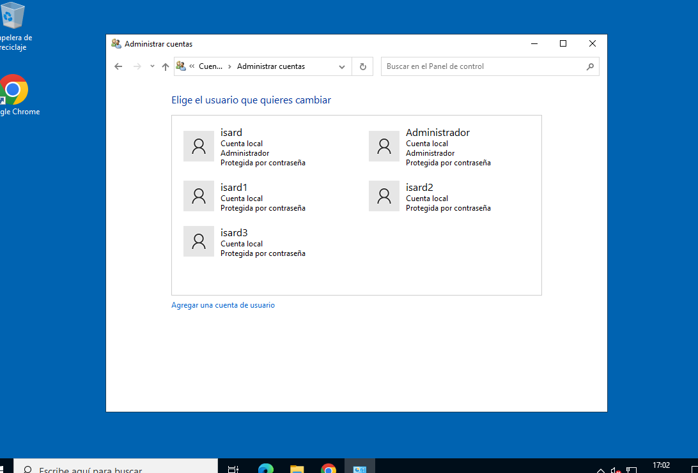Open the isard3 user avatar
698x473 pixels.
point(199,241)
